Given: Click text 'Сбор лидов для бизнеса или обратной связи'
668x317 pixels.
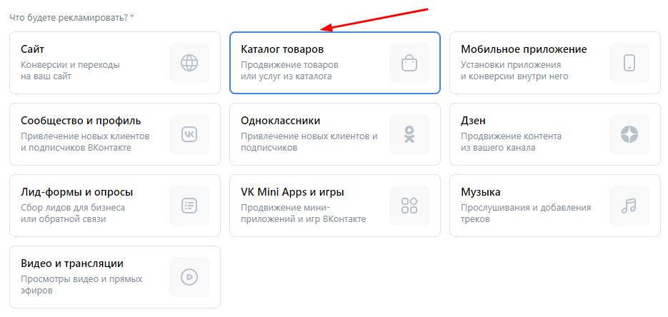Looking at the screenshot, I should (x=73, y=213).
